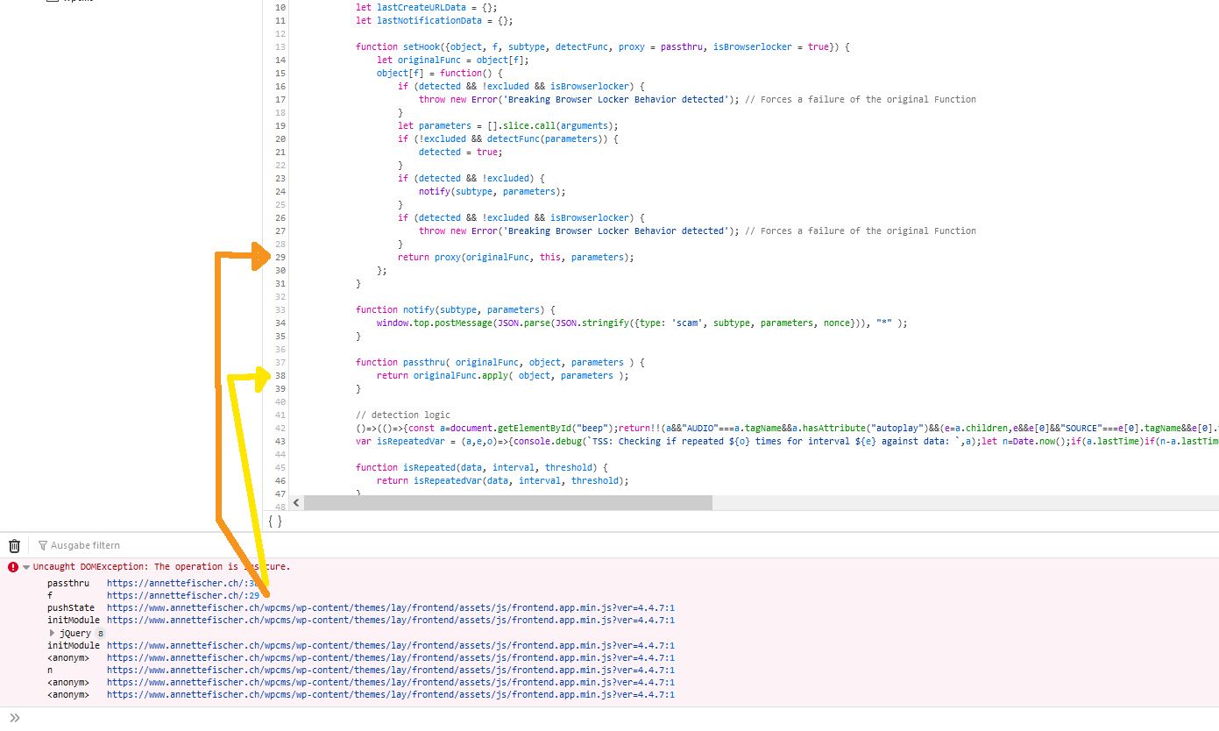Click the red error icon in console

(13, 567)
